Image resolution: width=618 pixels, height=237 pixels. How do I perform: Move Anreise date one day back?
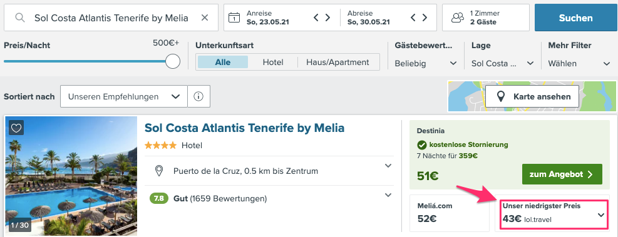pos(316,18)
